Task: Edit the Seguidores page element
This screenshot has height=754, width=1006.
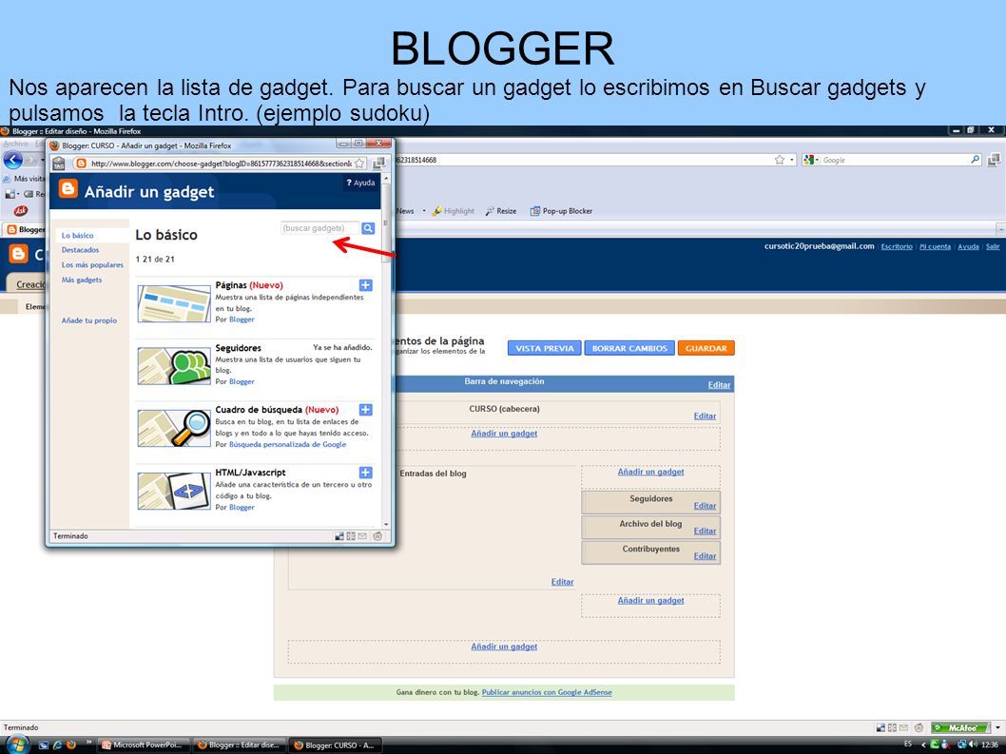Action: point(705,506)
